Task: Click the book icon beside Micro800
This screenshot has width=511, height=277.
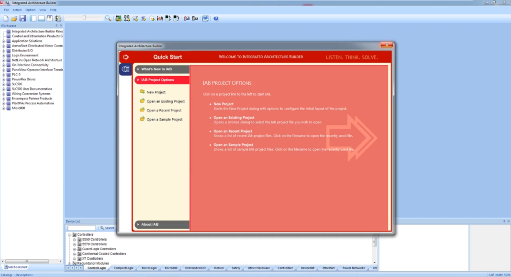Action: (9, 108)
